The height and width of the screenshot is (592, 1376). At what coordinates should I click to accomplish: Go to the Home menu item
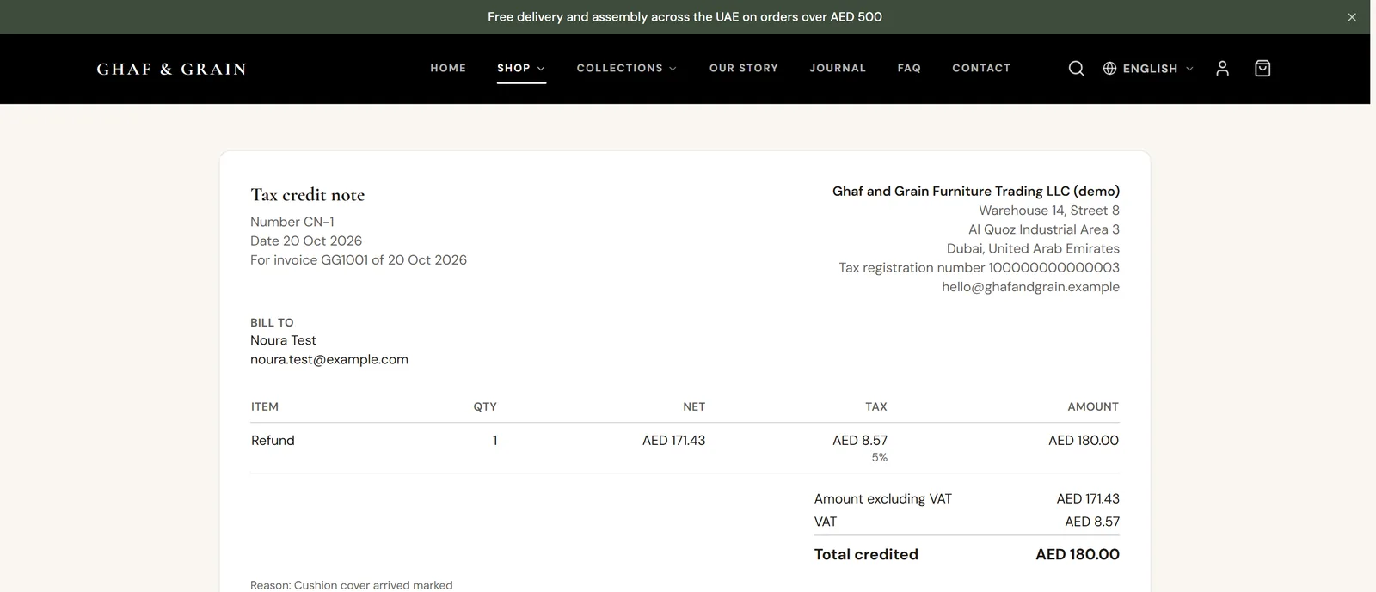[448, 68]
